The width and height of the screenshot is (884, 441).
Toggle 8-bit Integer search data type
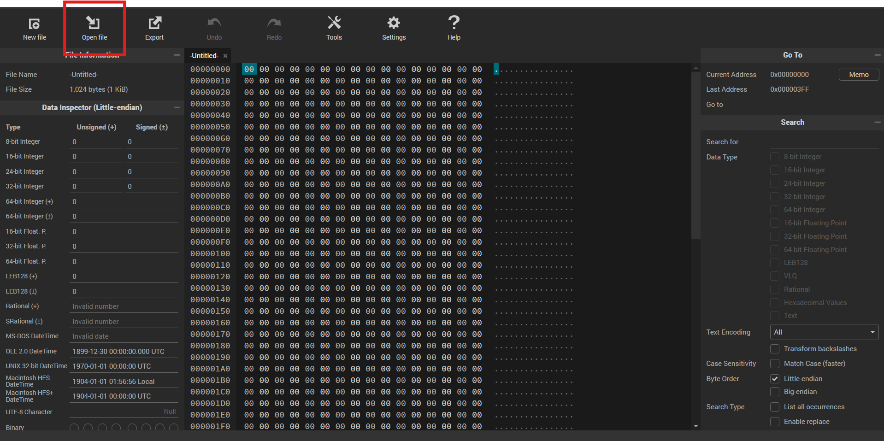(775, 157)
